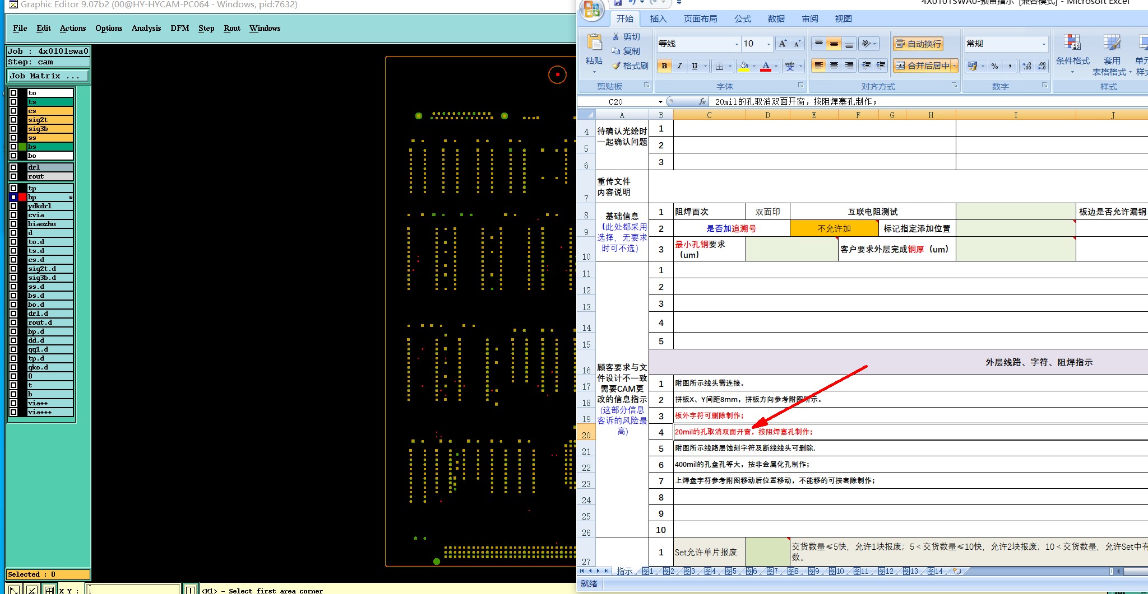Viewport: 1148px width, 594px height.
Task: Expand the Font group dialog launcher
Action: pos(800,86)
